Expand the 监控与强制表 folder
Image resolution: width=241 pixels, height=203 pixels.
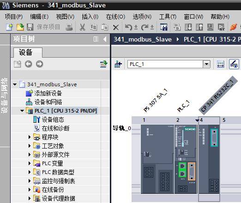[30, 181]
